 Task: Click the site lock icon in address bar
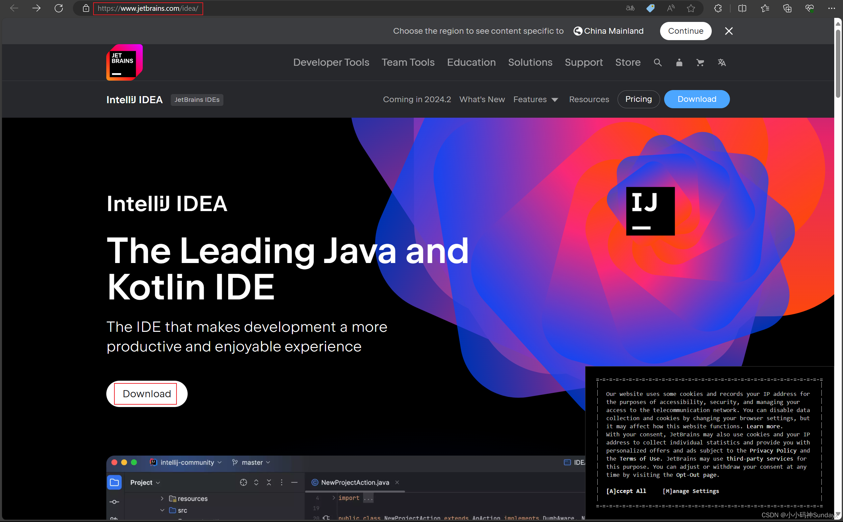(x=86, y=8)
